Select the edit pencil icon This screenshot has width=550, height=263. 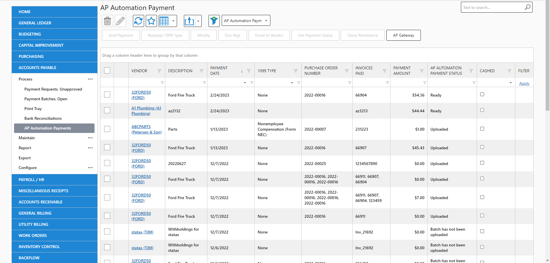pyautogui.click(x=120, y=21)
